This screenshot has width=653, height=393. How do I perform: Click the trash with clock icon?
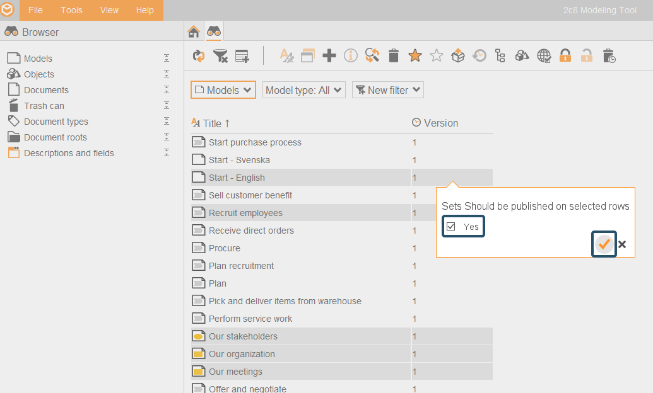click(609, 55)
